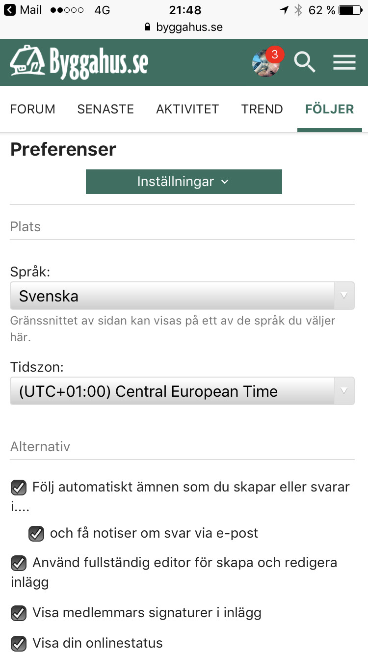Open the Tidszon timezone dropdown
The image size is (368, 655).
pyautogui.click(x=182, y=391)
